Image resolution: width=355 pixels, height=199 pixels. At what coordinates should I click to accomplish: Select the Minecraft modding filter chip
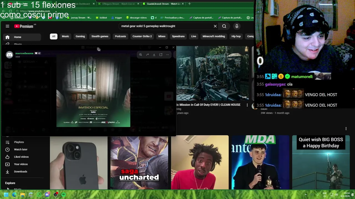[214, 36]
